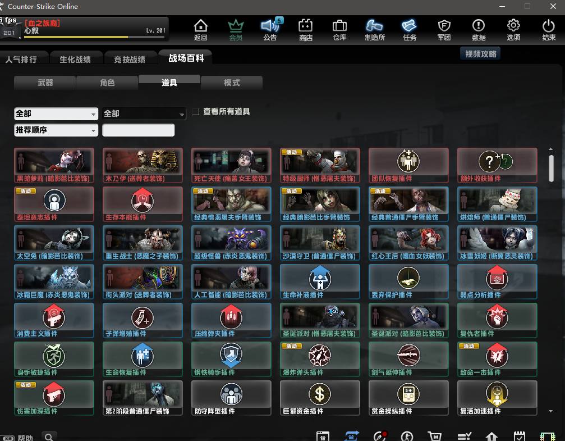Click the item list scrollbar thumb
The width and height of the screenshot is (565, 441).
pos(551,169)
